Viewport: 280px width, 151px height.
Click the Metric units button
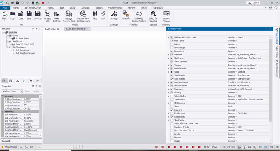(x=207, y=147)
